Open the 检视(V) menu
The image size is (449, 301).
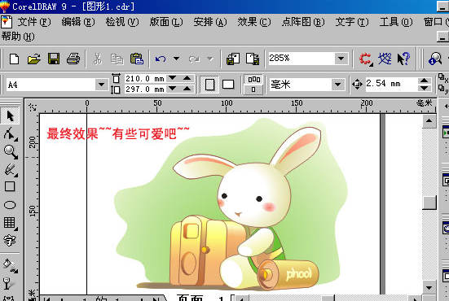pos(122,22)
